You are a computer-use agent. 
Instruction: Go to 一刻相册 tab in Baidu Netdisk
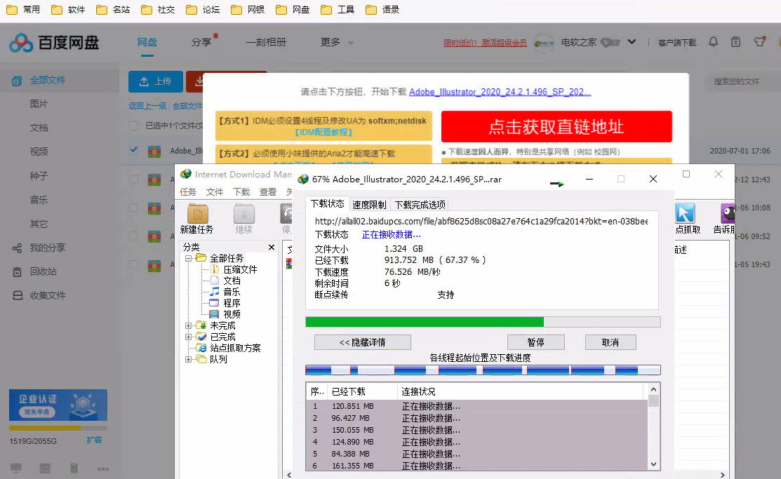[x=266, y=42]
